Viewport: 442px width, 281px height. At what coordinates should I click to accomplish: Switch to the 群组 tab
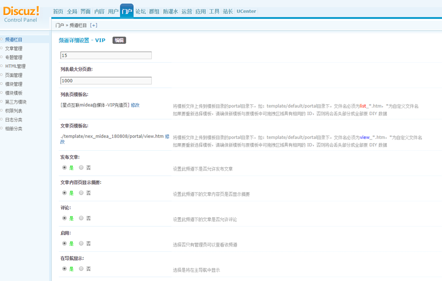pyautogui.click(x=154, y=11)
